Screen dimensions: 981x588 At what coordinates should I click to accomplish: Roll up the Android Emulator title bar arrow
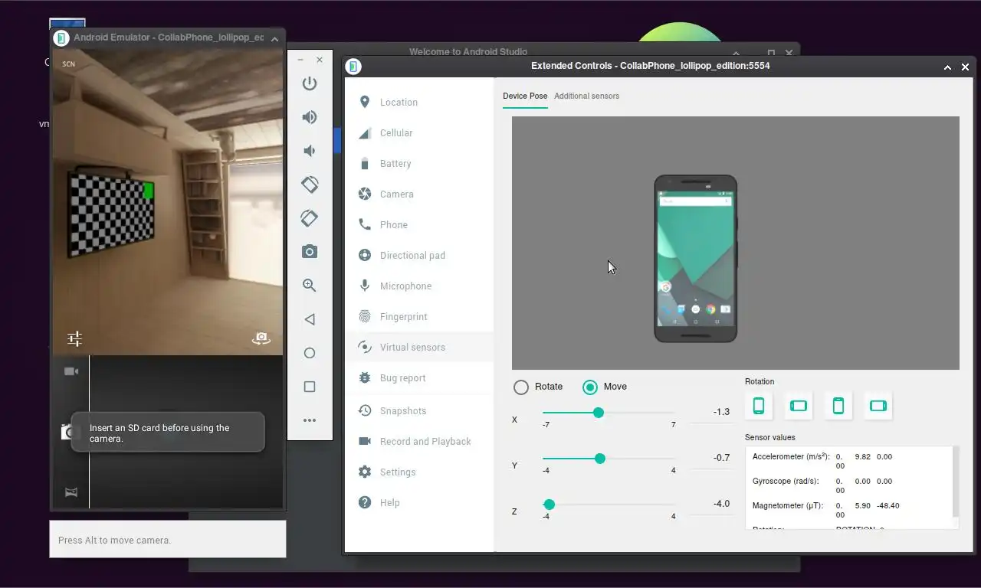tap(275, 38)
